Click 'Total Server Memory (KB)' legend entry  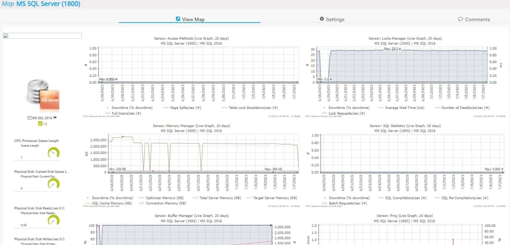pyautogui.click(x=217, y=198)
